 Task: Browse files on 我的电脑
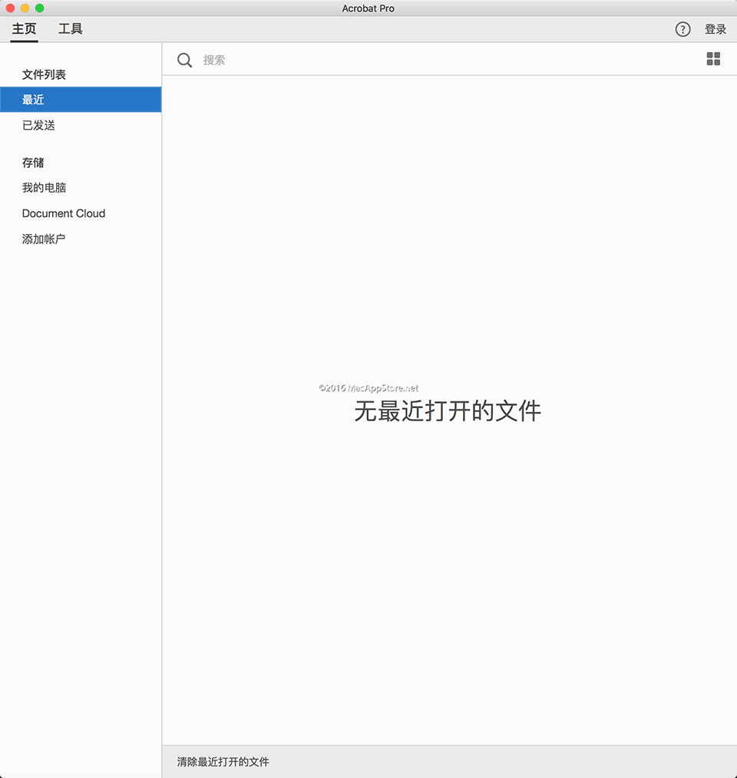(x=44, y=188)
